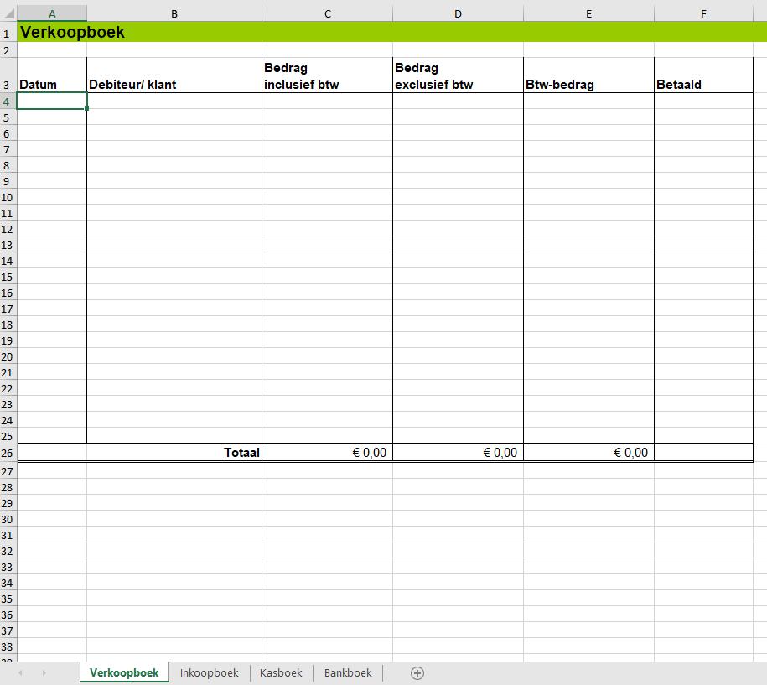Select the total € 0,00 in column C
The width and height of the screenshot is (767, 685).
[x=327, y=453]
